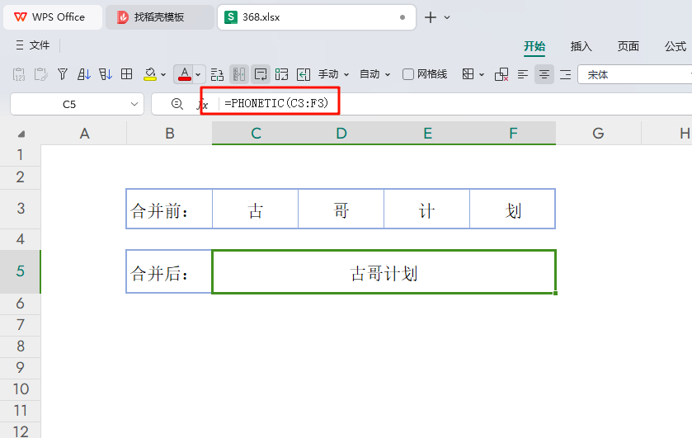Click the green left-arrow indent icon
Screen dimensions: 692x438
[304, 74]
